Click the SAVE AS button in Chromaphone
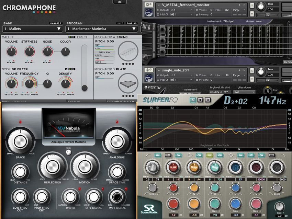The image size is (292, 219). (132, 23)
